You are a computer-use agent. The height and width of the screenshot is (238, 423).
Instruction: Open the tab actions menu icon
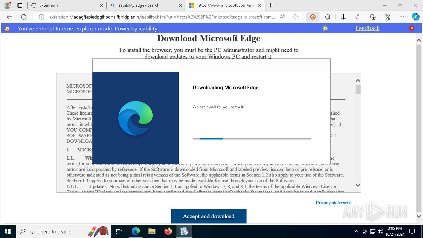[20, 5]
